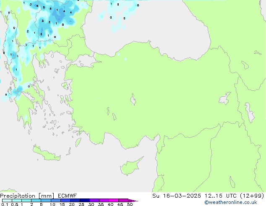
Task: Click the island of Crete on the map
Action: pyautogui.click(x=46, y=153)
